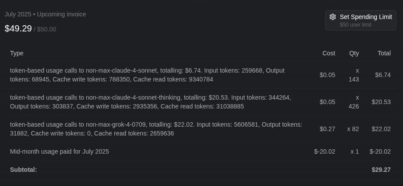Click the $22.02 total amount
This screenshot has width=403, height=186.
pyautogui.click(x=381, y=129)
